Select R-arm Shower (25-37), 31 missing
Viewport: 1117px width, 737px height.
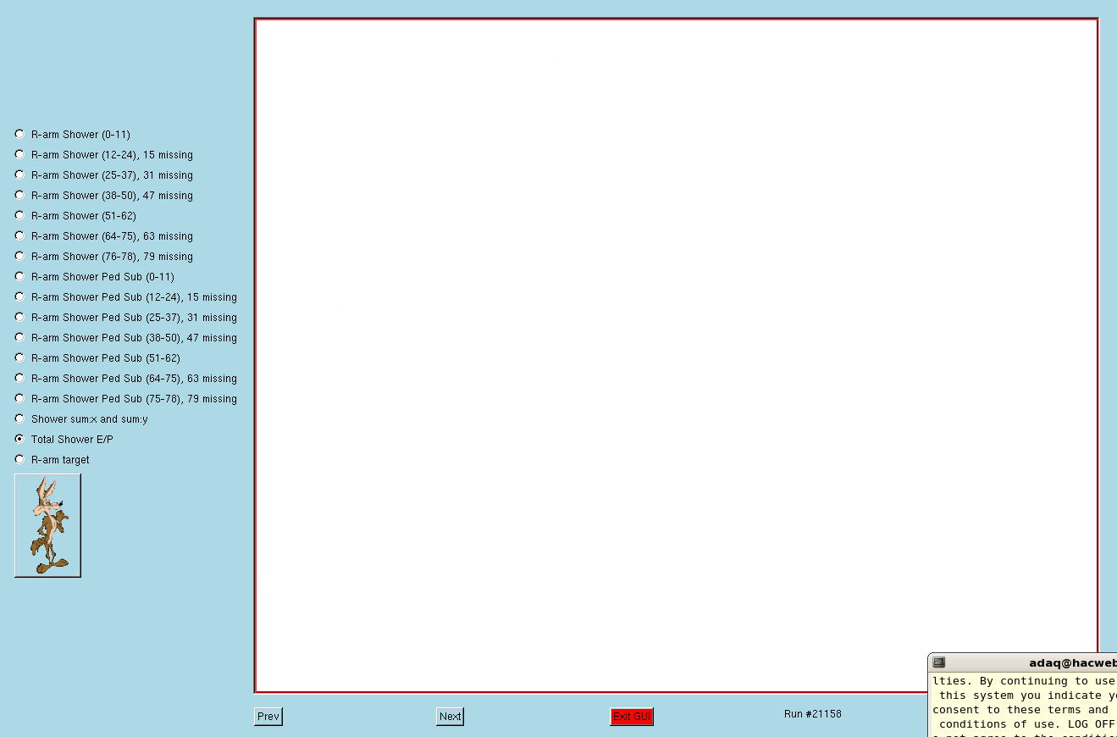(x=19, y=175)
